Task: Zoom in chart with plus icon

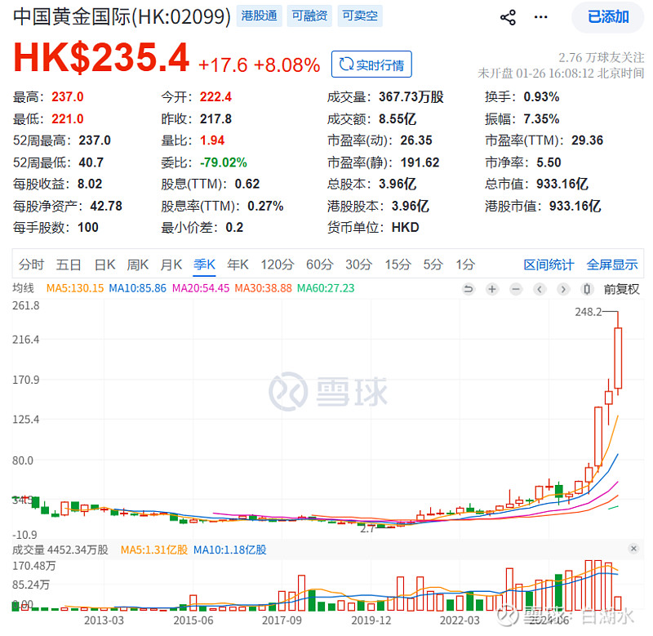Action: pyautogui.click(x=492, y=289)
